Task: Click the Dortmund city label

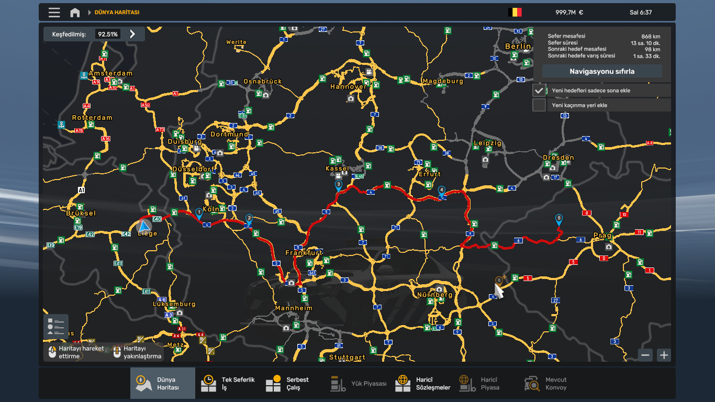Action: click(x=229, y=134)
